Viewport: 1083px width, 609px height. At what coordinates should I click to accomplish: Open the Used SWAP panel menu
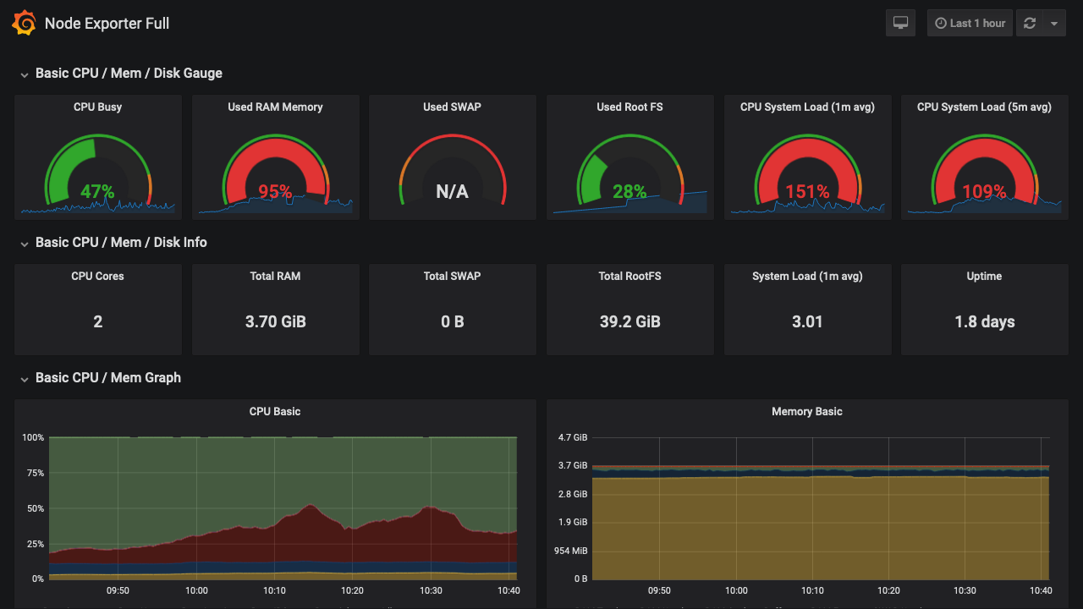click(x=452, y=107)
